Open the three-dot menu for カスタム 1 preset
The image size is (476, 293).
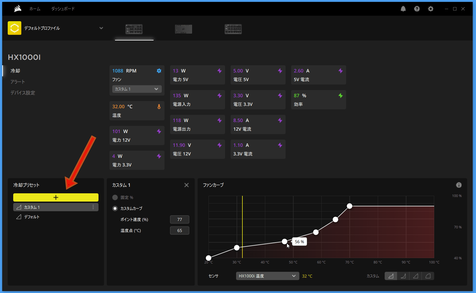(x=93, y=207)
